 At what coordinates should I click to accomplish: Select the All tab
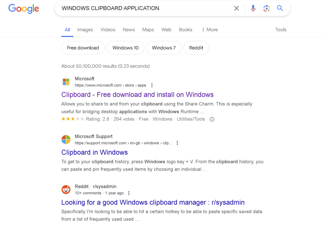click(67, 30)
